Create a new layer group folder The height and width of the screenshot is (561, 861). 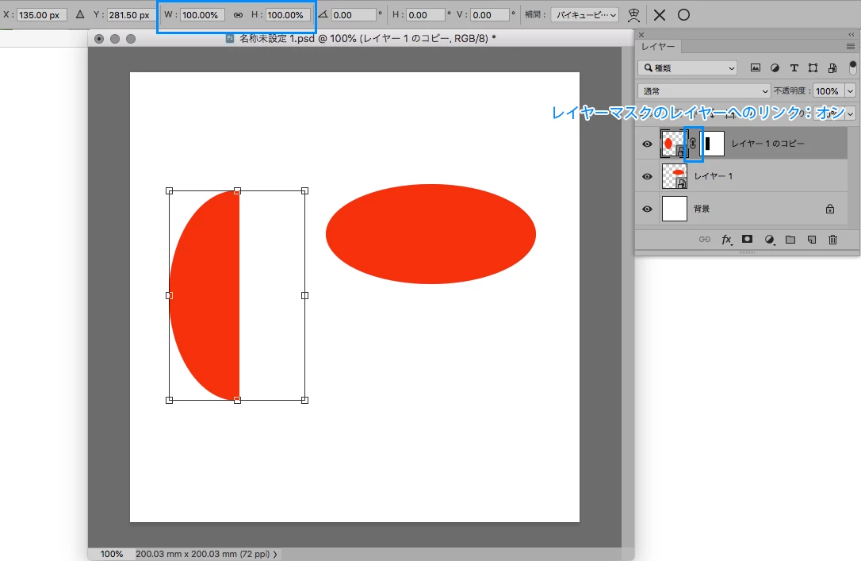click(x=790, y=240)
